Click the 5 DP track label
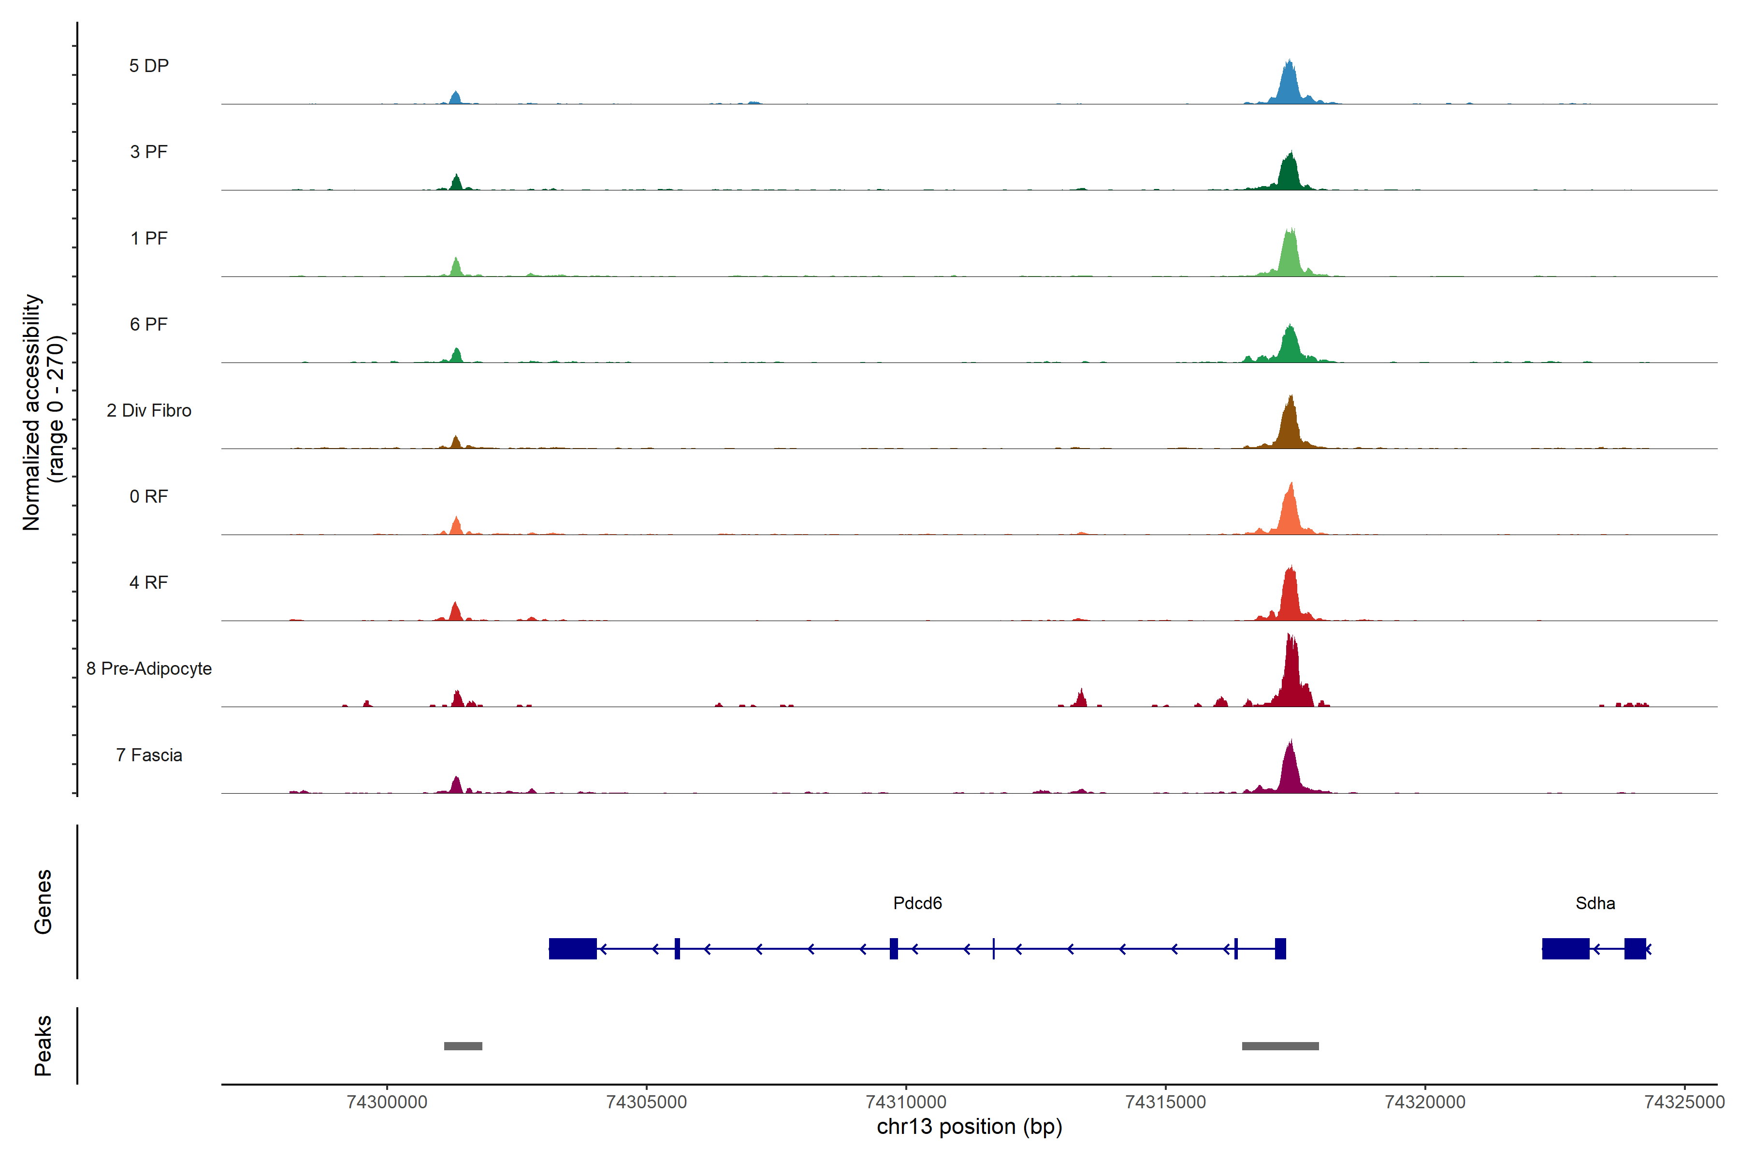Image resolution: width=1740 pixels, height=1160 pixels. [x=149, y=66]
